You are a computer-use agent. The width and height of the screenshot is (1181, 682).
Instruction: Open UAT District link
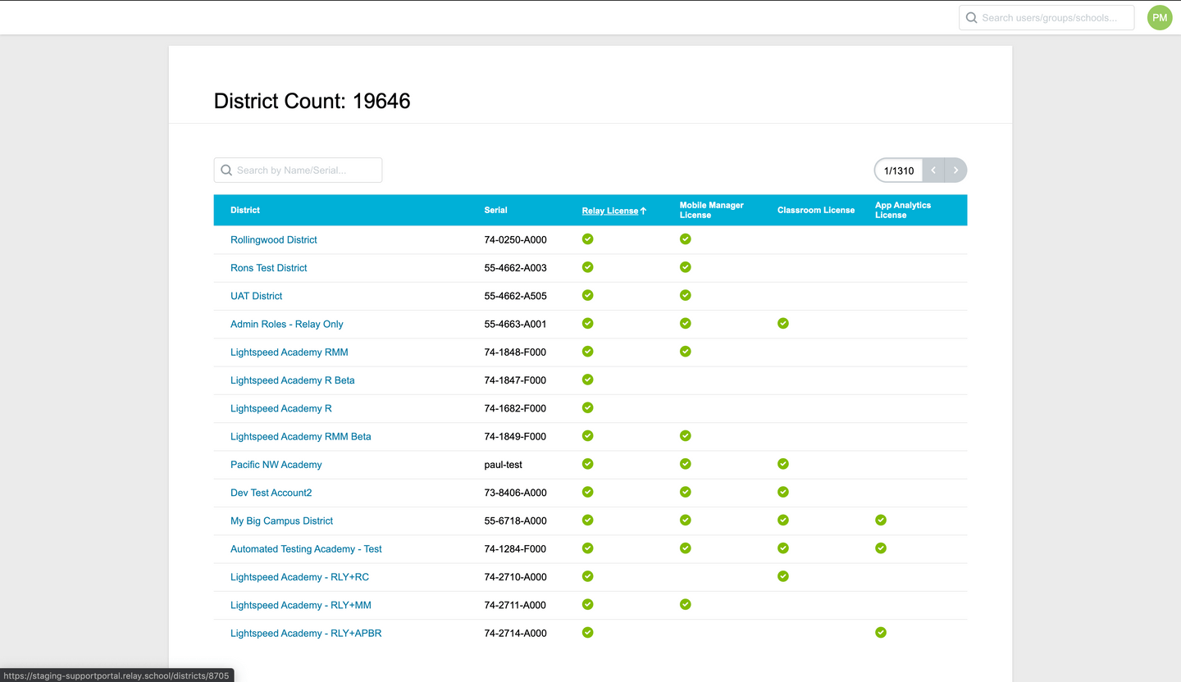pos(256,296)
